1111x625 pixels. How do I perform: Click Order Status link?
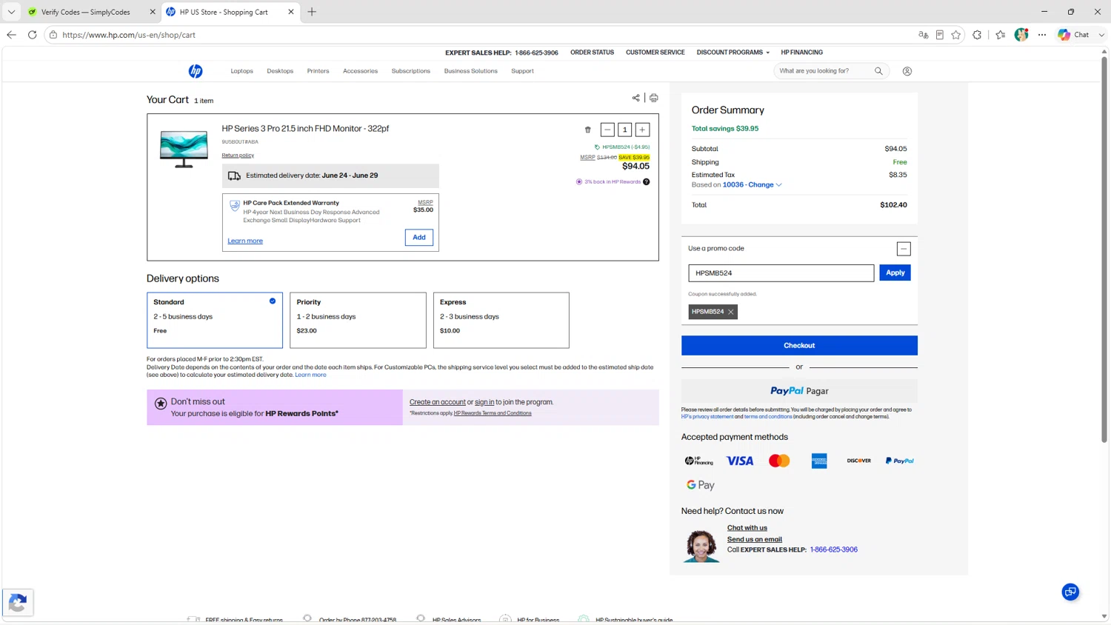click(592, 53)
